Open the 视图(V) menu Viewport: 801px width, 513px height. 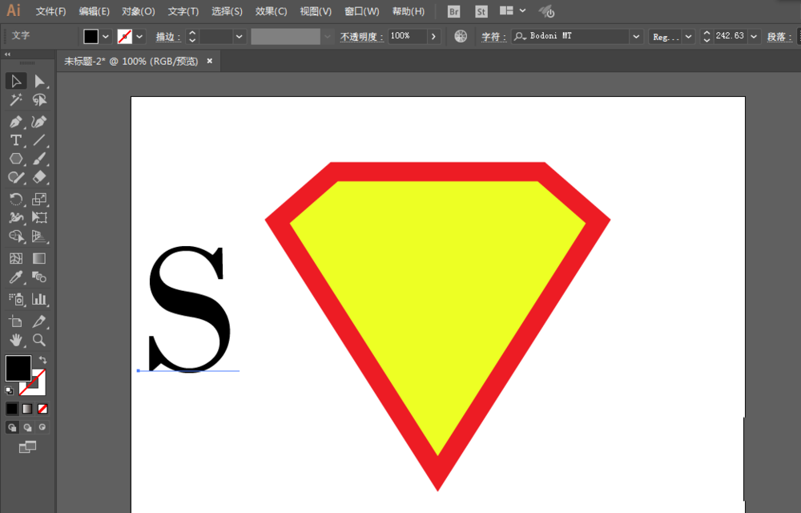[x=315, y=11]
